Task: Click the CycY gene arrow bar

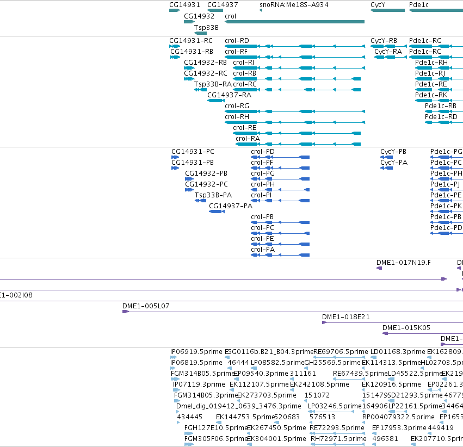Action: [x=387, y=10]
